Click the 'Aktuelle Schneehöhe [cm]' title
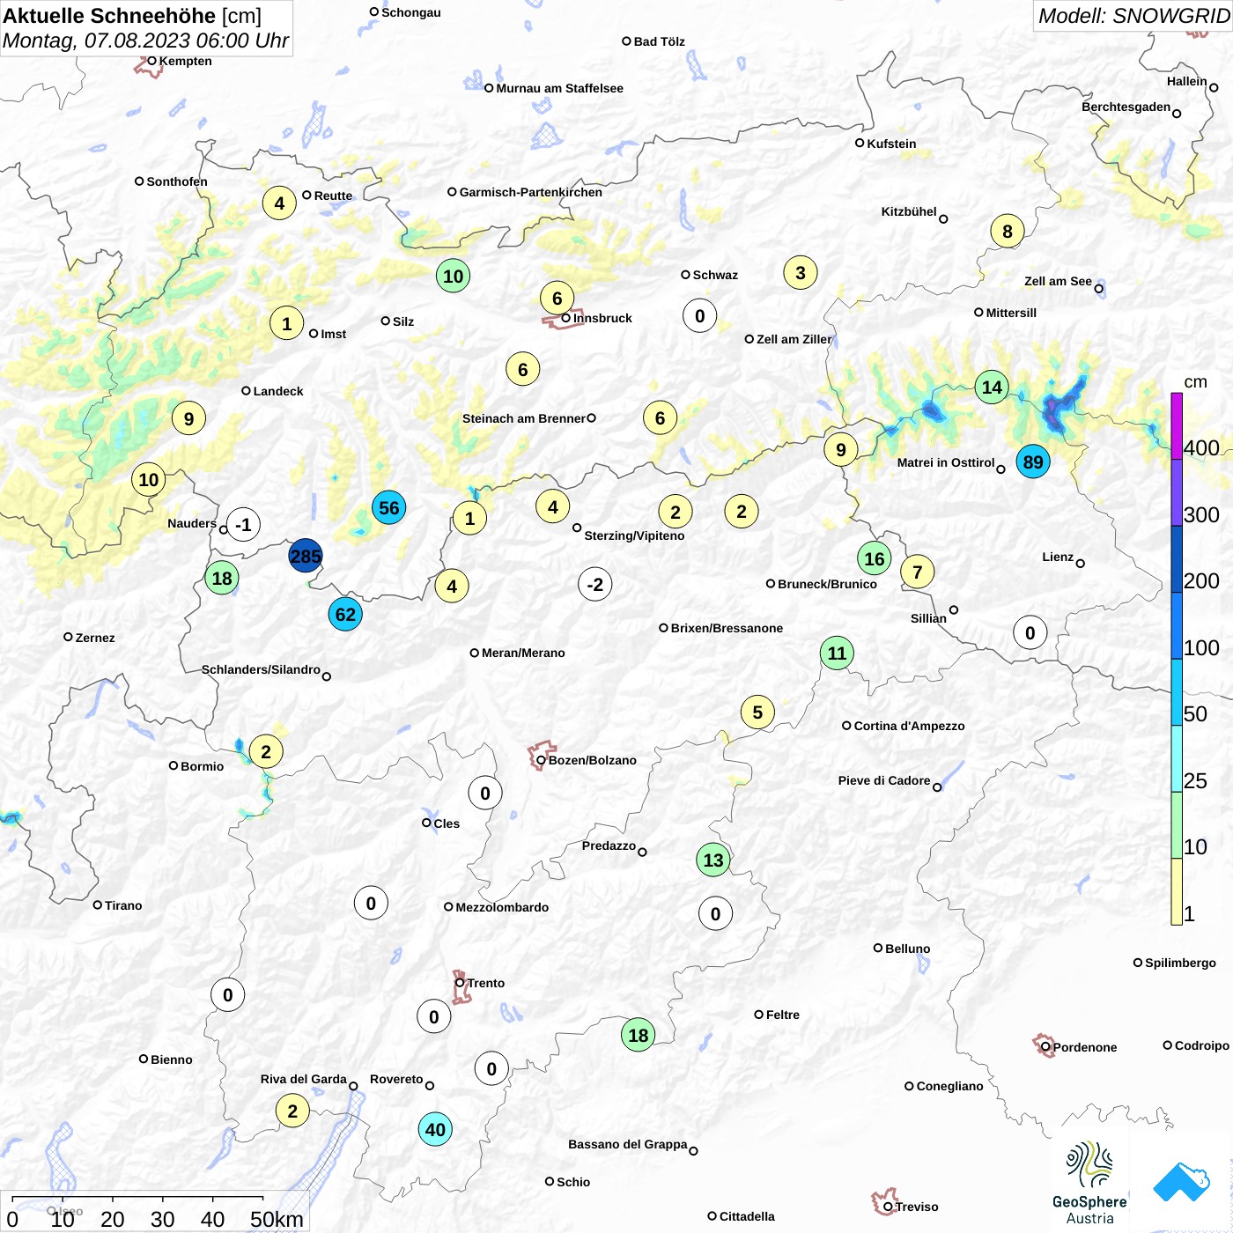1233x1233 pixels. (132, 16)
